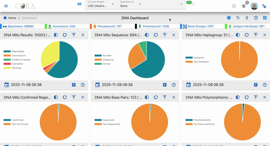This screenshot has width=270, height=146.
Task: Toggle the Subgroup legend swatch
Action: 98,59
